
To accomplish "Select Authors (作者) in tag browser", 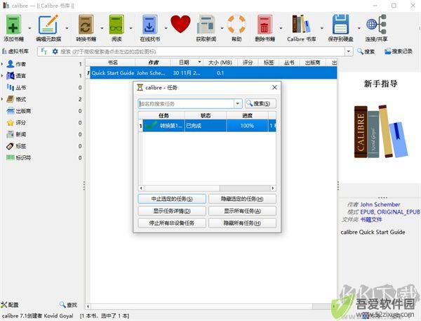I will [20, 64].
